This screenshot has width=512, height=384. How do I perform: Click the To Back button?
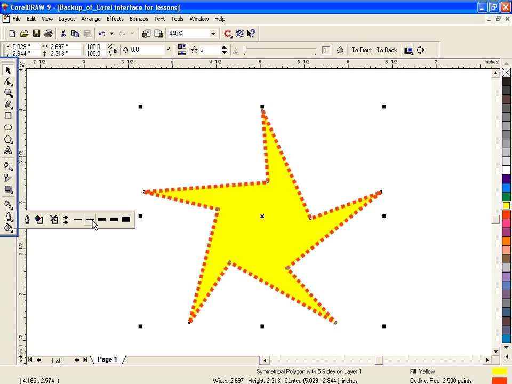387,50
